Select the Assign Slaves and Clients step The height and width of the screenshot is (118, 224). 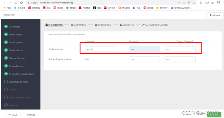(21, 74)
